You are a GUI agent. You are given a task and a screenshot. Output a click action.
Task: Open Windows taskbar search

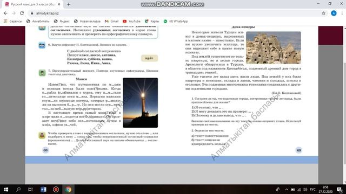coord(18,189)
